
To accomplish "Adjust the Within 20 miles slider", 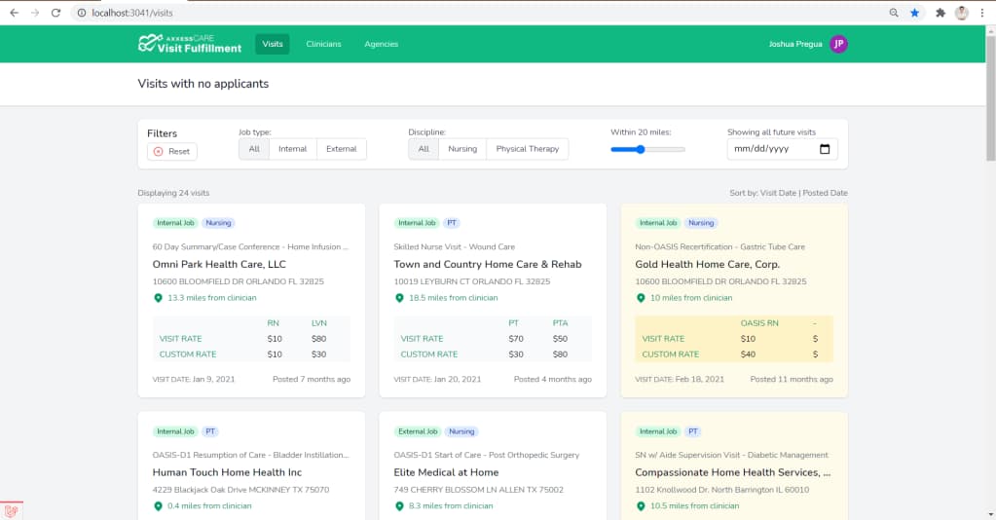I will pos(647,149).
